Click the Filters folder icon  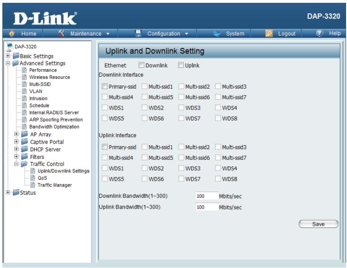[x=25, y=157]
